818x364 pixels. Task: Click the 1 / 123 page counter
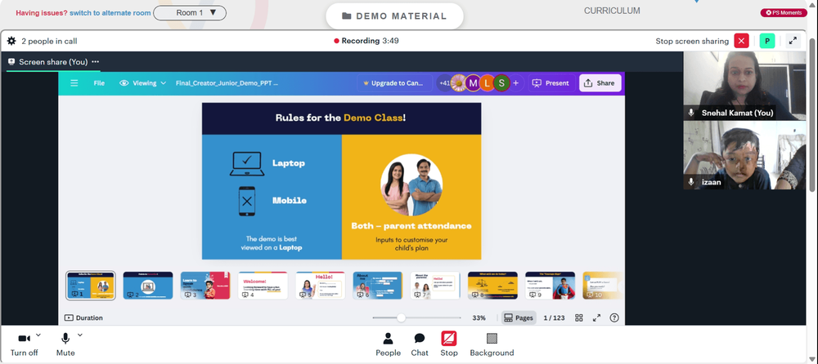[554, 317]
